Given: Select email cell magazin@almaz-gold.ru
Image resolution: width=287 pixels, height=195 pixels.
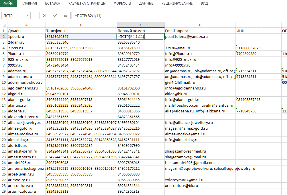Looking at the screenshot, I should [x=200, y=128].
